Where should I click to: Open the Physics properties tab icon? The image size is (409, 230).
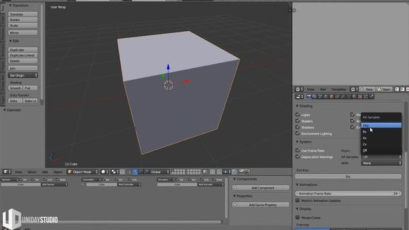371,96
